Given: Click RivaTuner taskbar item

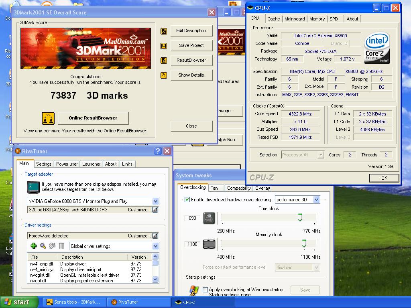Looking at the screenshot, I should (139, 302).
